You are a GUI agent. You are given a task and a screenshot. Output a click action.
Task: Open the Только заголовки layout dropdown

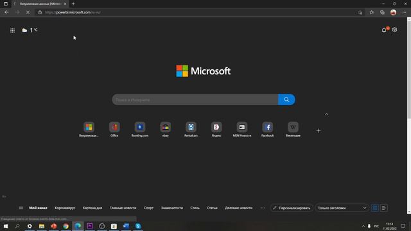[x=342, y=208]
